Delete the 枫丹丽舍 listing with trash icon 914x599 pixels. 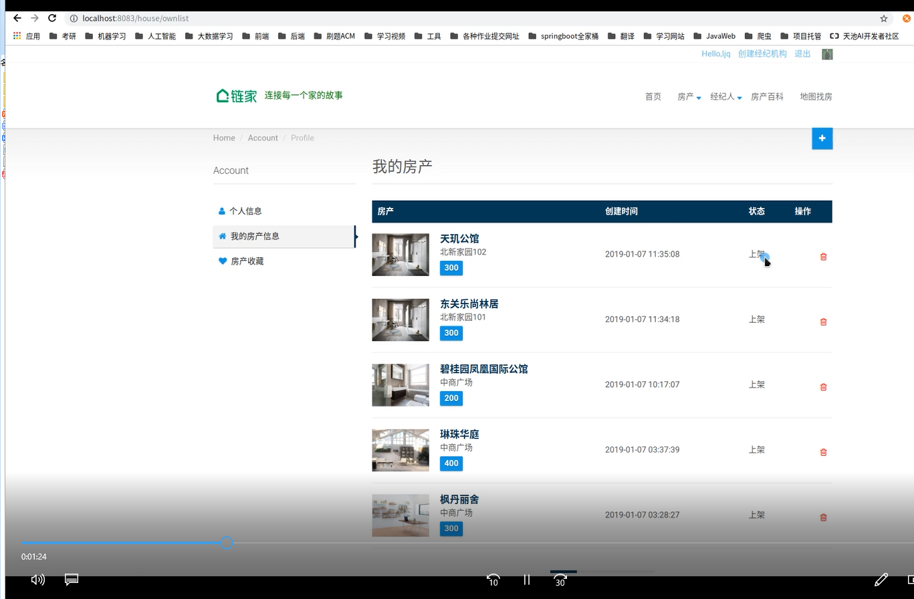(823, 517)
